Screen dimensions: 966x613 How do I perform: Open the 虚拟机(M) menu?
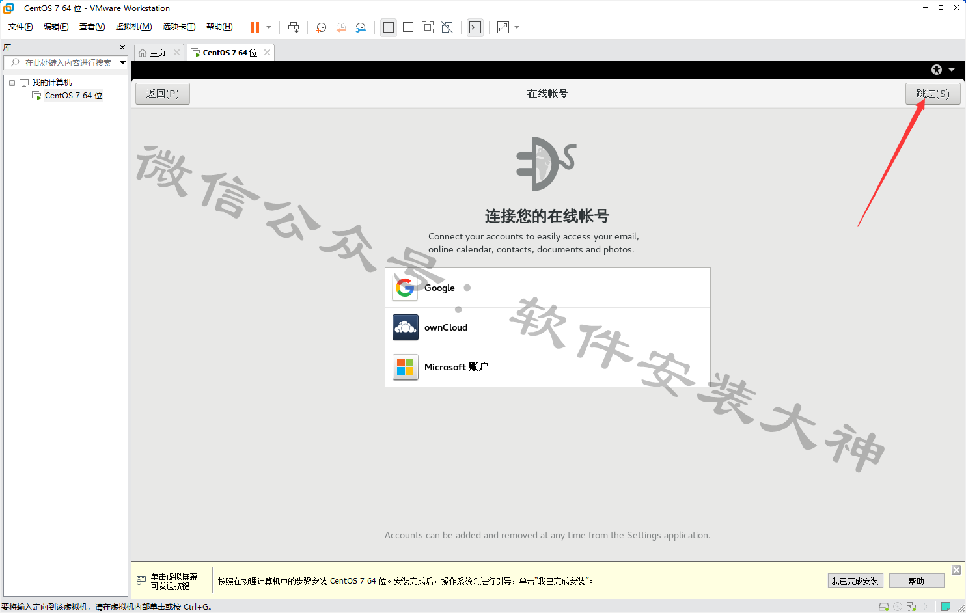pyautogui.click(x=133, y=27)
